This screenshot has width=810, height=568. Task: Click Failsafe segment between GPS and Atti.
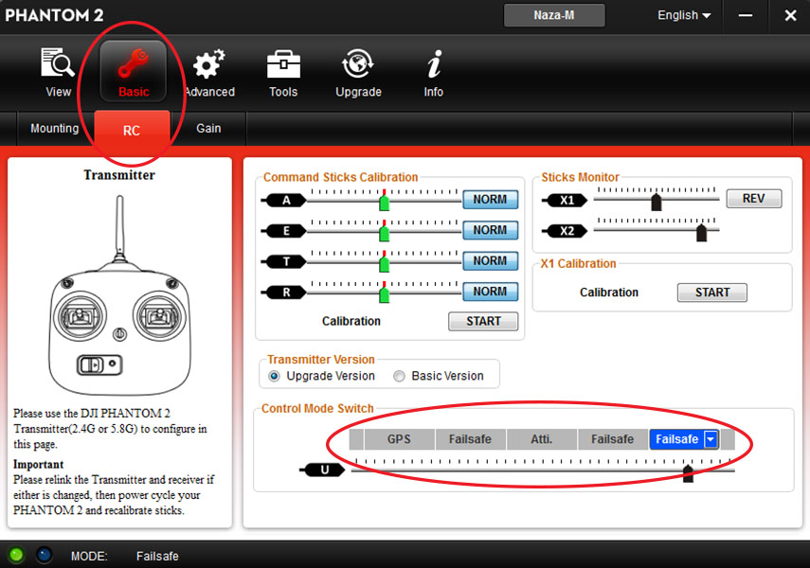coord(470,439)
